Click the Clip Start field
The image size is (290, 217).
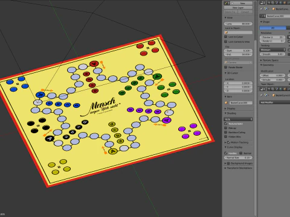[x=238, y=51]
